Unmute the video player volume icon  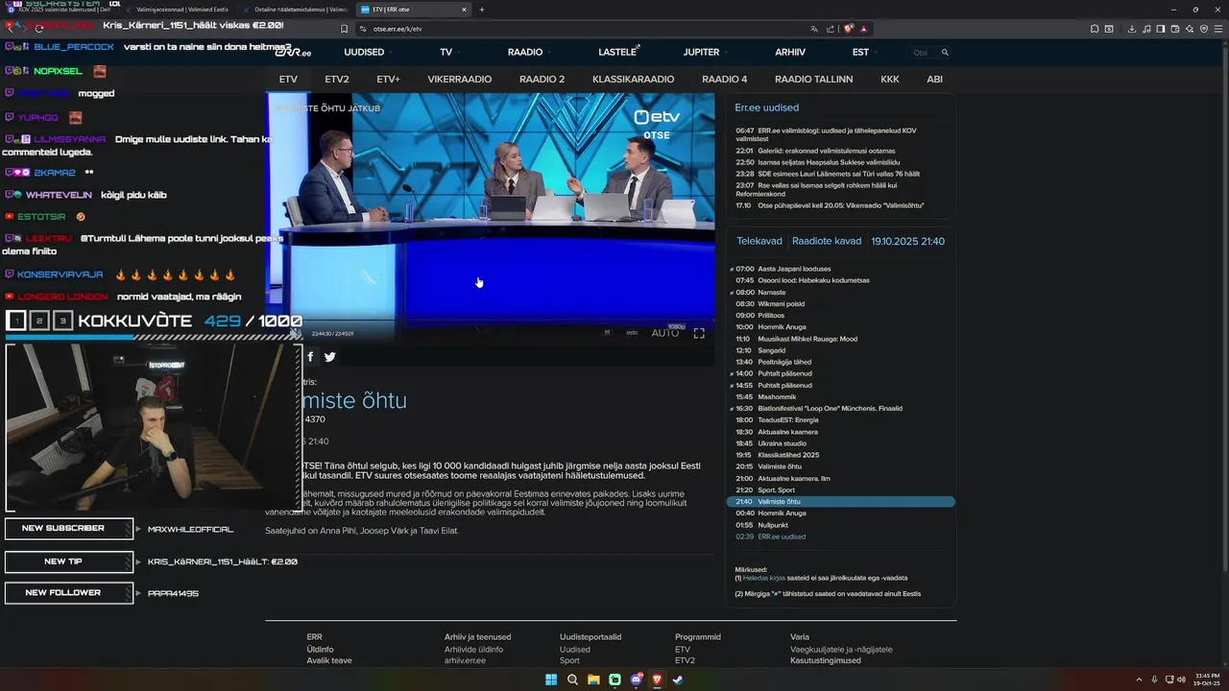tap(296, 333)
